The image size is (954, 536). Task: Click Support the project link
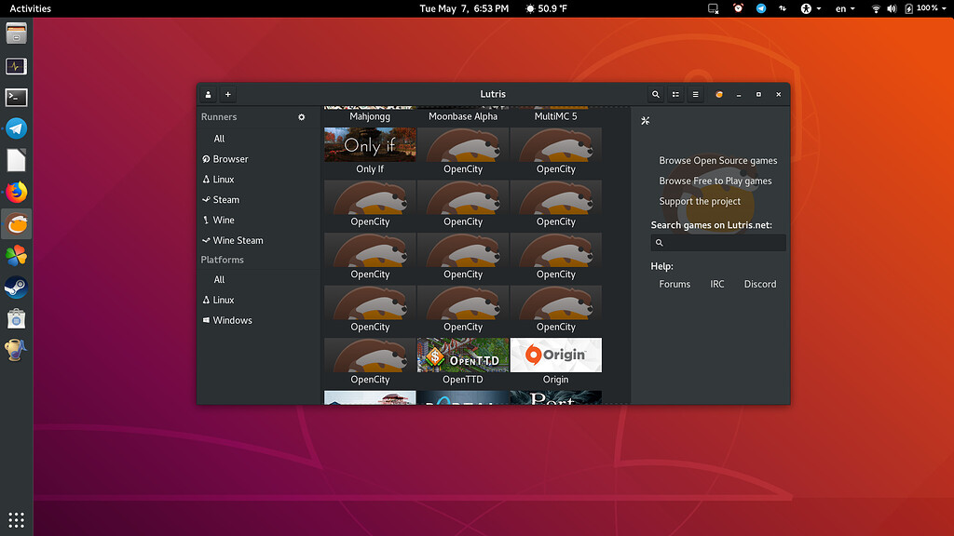(x=700, y=201)
